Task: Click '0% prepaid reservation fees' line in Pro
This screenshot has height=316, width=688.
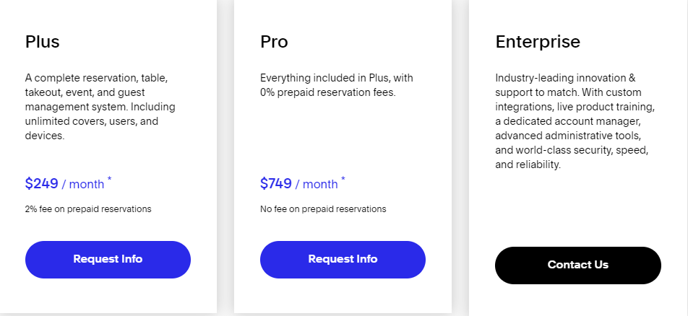Action: coord(328,92)
